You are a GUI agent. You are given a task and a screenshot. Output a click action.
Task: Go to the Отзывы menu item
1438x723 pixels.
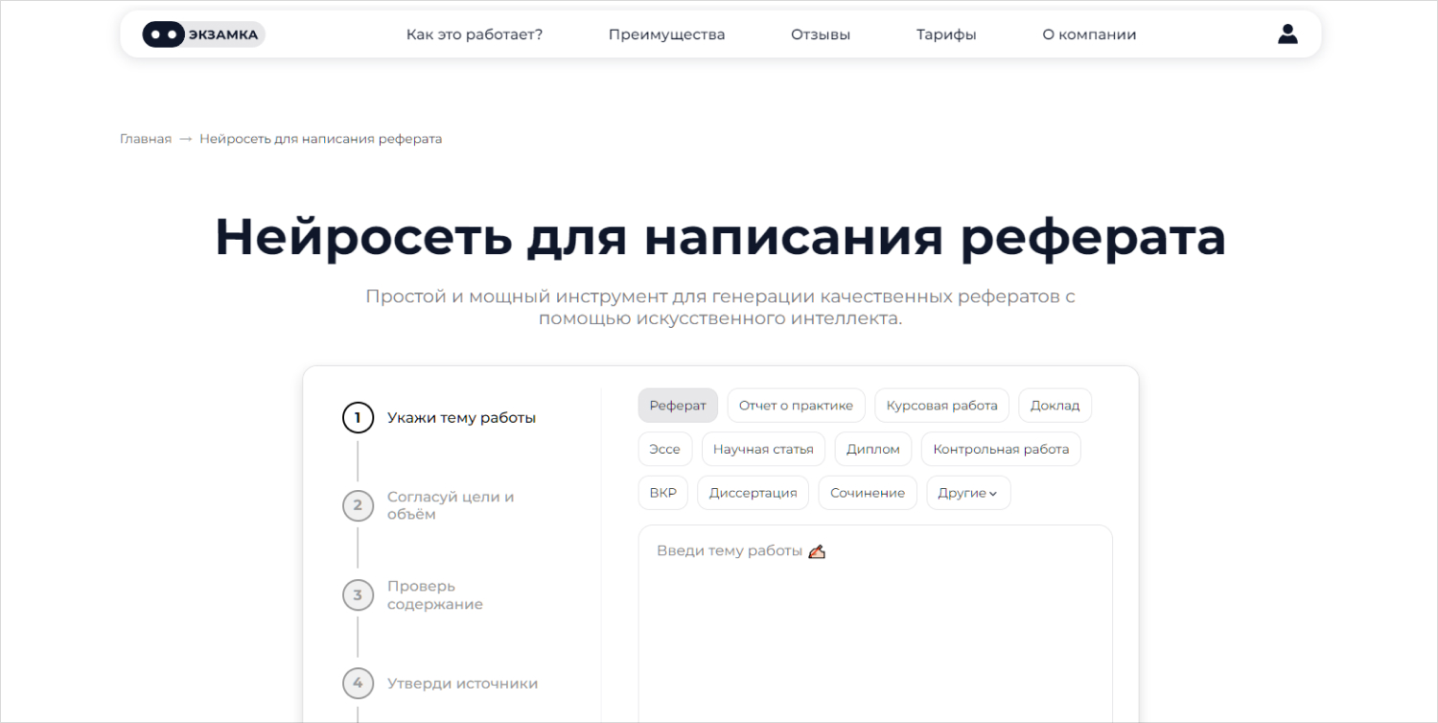coord(820,34)
